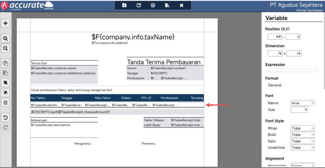Close the designer with X icon
This screenshot has width=325, height=168.
click(182, 5)
